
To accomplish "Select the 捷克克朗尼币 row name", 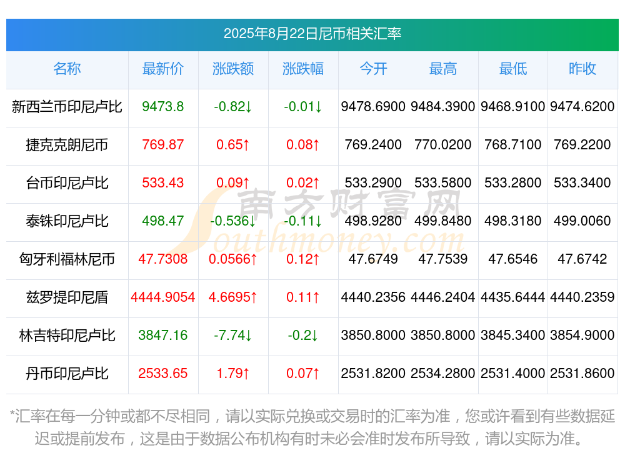I will (67, 145).
